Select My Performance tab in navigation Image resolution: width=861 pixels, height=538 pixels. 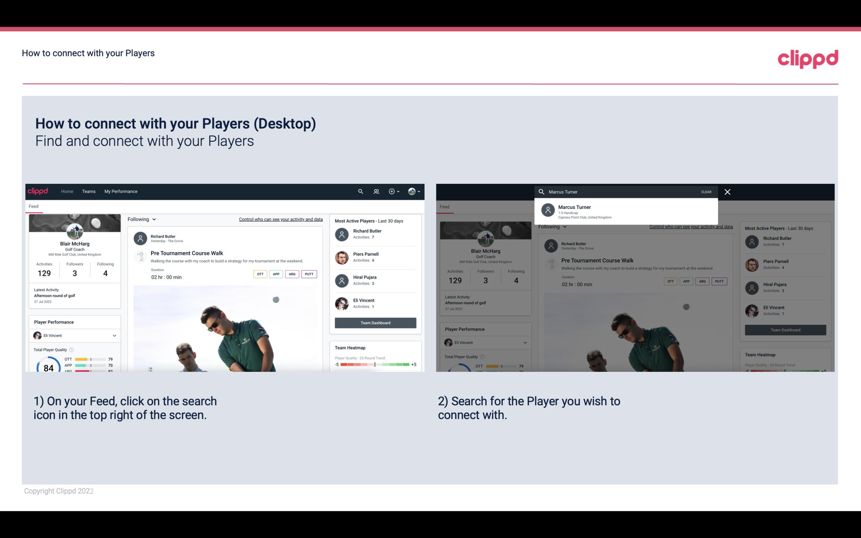(121, 191)
